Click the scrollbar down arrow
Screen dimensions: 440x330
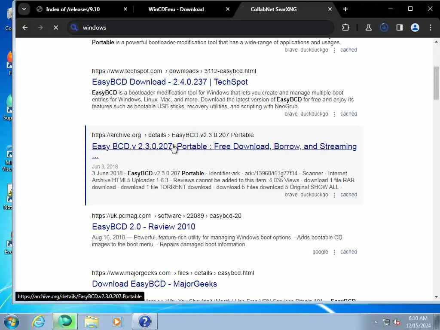[x=436, y=297]
